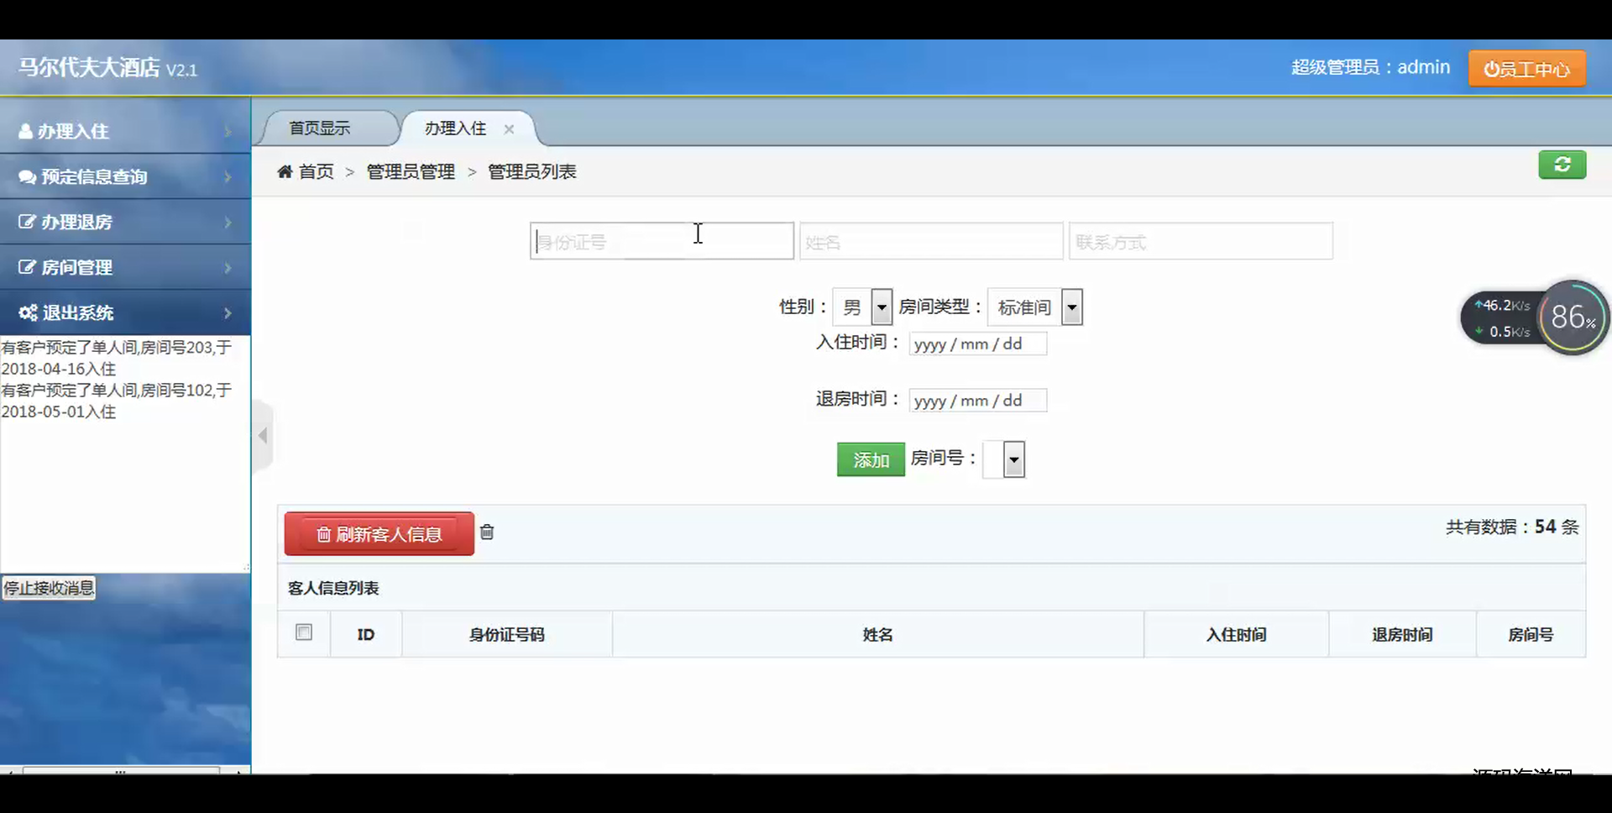This screenshot has height=813, width=1612.
Task: Click the 员工中心 orange button
Action: tap(1526, 69)
